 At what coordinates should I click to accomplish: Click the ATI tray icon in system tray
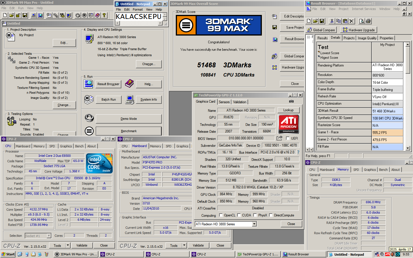tap(387, 254)
